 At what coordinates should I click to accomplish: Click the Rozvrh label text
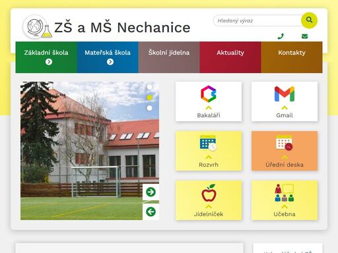pos(209,165)
